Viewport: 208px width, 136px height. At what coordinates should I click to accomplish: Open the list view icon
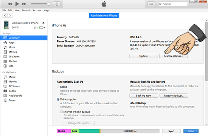[x=151, y=4]
